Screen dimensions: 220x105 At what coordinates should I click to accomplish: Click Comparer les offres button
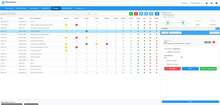click(175, 33)
